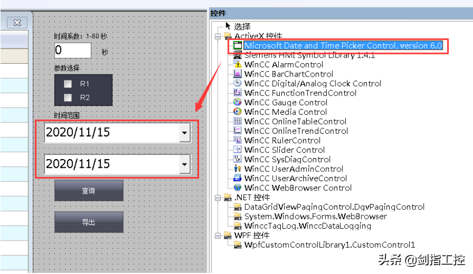Collapse the WPF 控件 tree node

pyautogui.click(x=218, y=235)
